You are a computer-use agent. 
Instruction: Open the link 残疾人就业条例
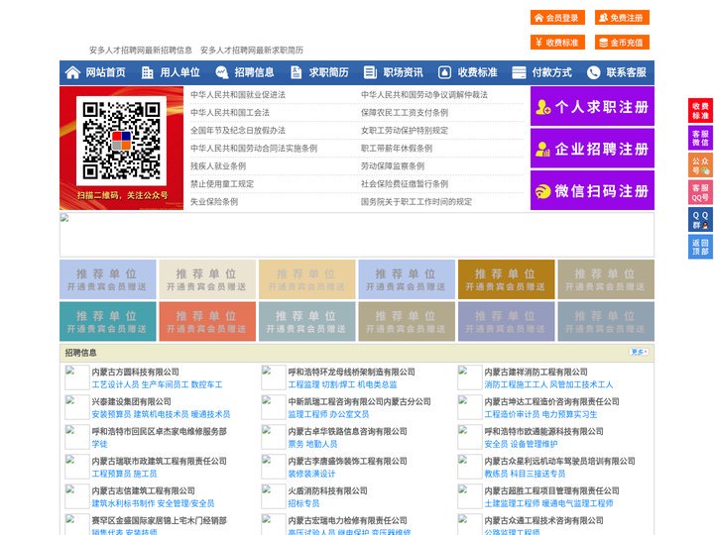(218, 166)
